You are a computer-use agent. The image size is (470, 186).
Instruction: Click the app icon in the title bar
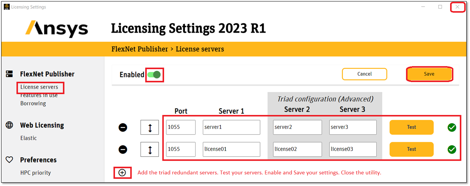tap(7, 7)
